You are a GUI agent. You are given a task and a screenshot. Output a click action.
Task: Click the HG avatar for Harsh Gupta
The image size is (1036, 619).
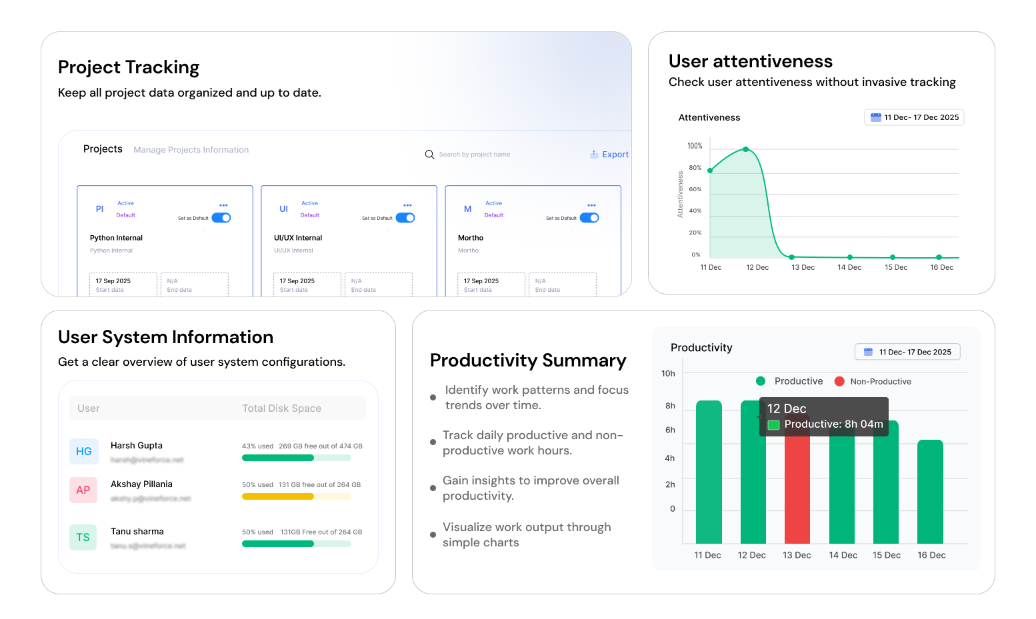(x=83, y=451)
